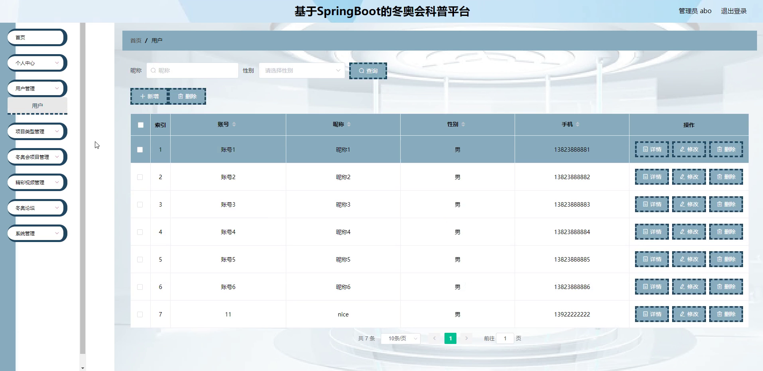
Task: Check the checkbox for row 账号1
Action: [x=140, y=150]
